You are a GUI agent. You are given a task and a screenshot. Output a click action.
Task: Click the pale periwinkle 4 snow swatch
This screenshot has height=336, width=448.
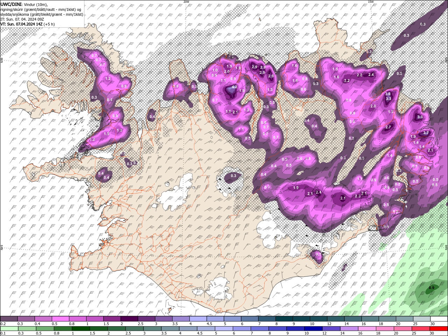tap(198, 319)
